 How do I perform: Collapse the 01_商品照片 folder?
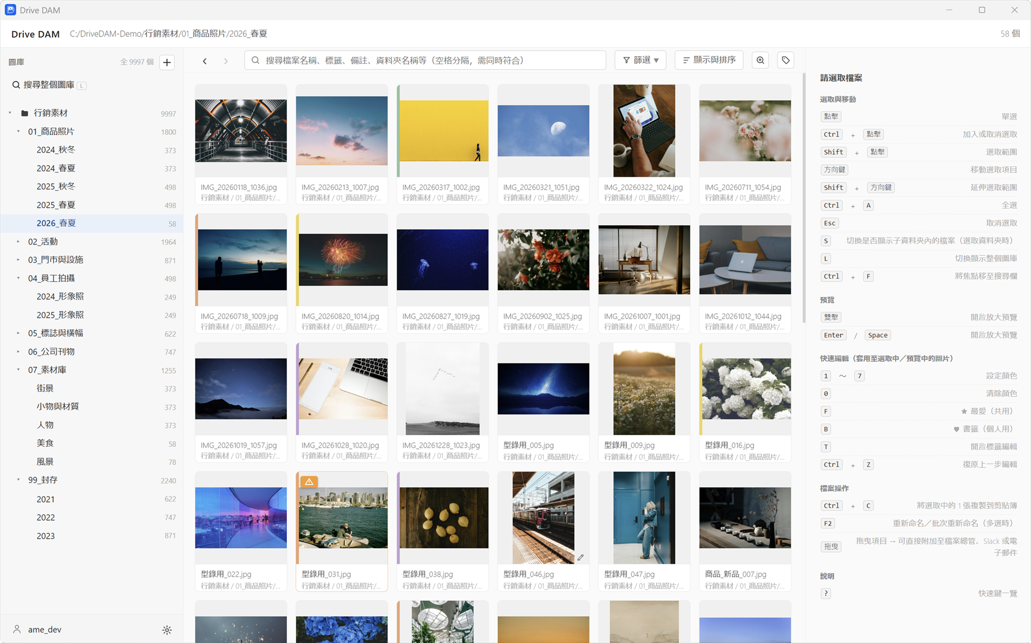point(18,131)
